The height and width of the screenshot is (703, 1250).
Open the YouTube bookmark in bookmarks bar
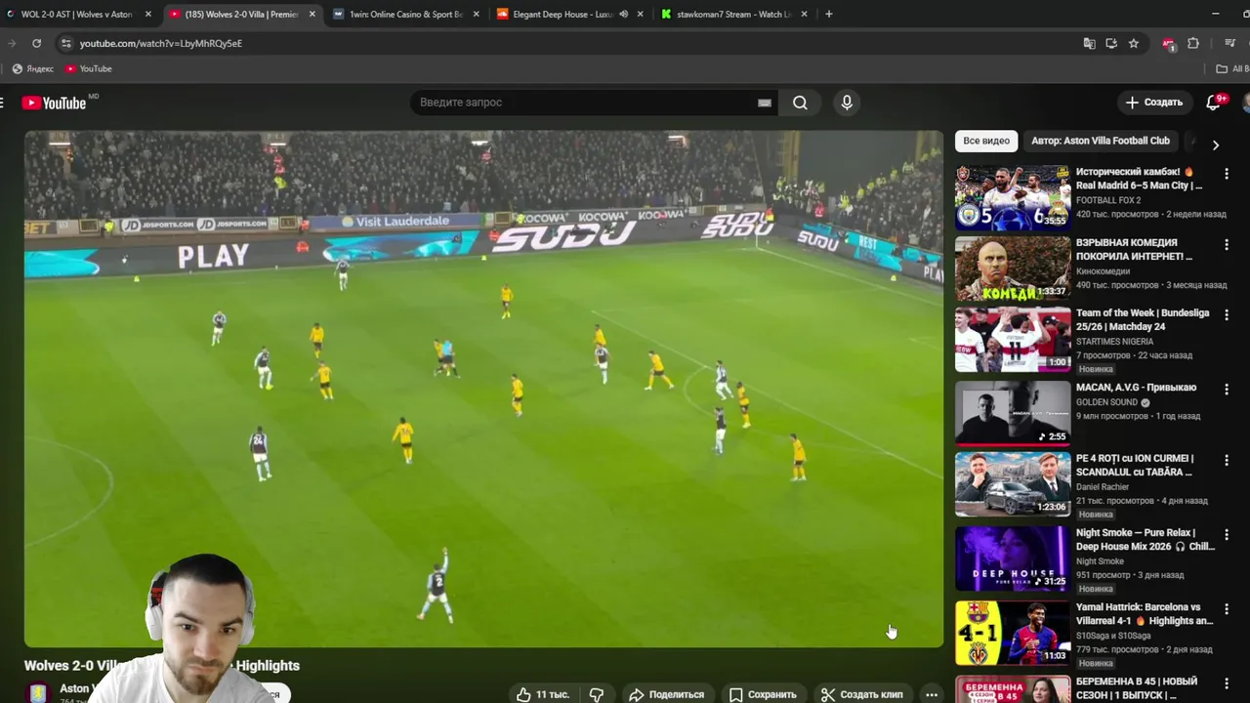(89, 68)
